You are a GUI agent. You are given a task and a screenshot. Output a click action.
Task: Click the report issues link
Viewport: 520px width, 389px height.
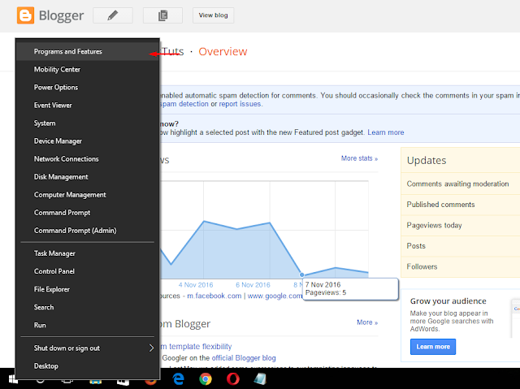pos(240,104)
